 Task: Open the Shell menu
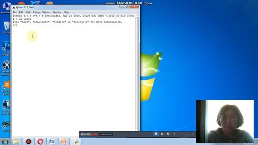pyautogui.click(x=28, y=12)
